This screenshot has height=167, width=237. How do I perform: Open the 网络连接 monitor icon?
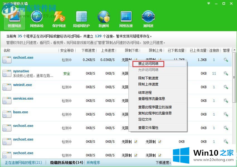(x=126, y=19)
